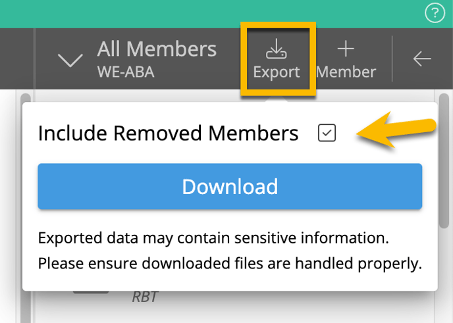The width and height of the screenshot is (453, 323).
Task: Click the All Members heading
Action: (157, 49)
